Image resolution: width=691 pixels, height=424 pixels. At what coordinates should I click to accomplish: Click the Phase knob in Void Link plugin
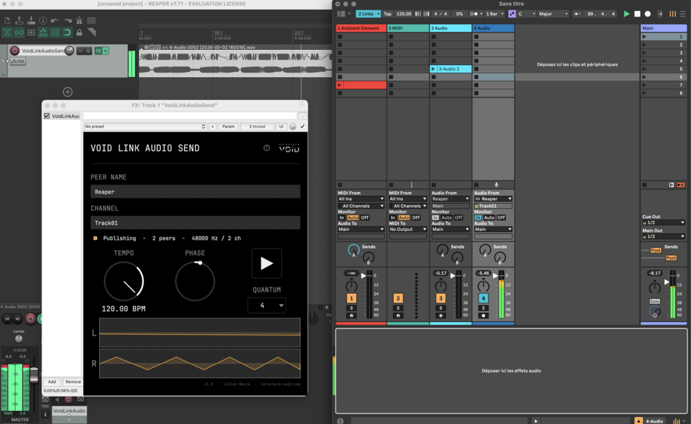(x=195, y=281)
